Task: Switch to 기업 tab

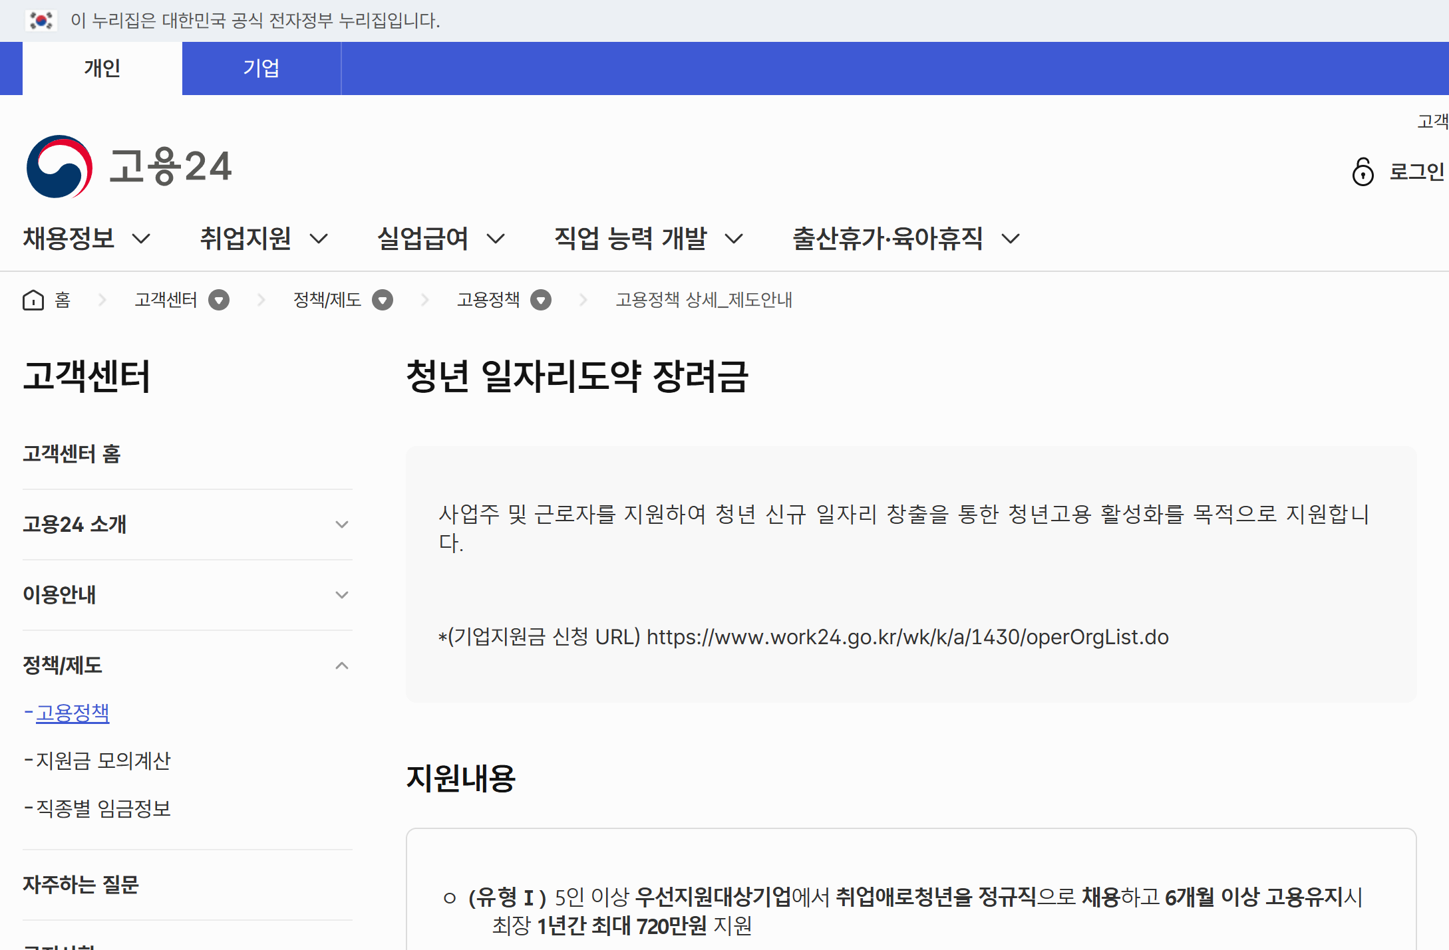Action: point(261,68)
